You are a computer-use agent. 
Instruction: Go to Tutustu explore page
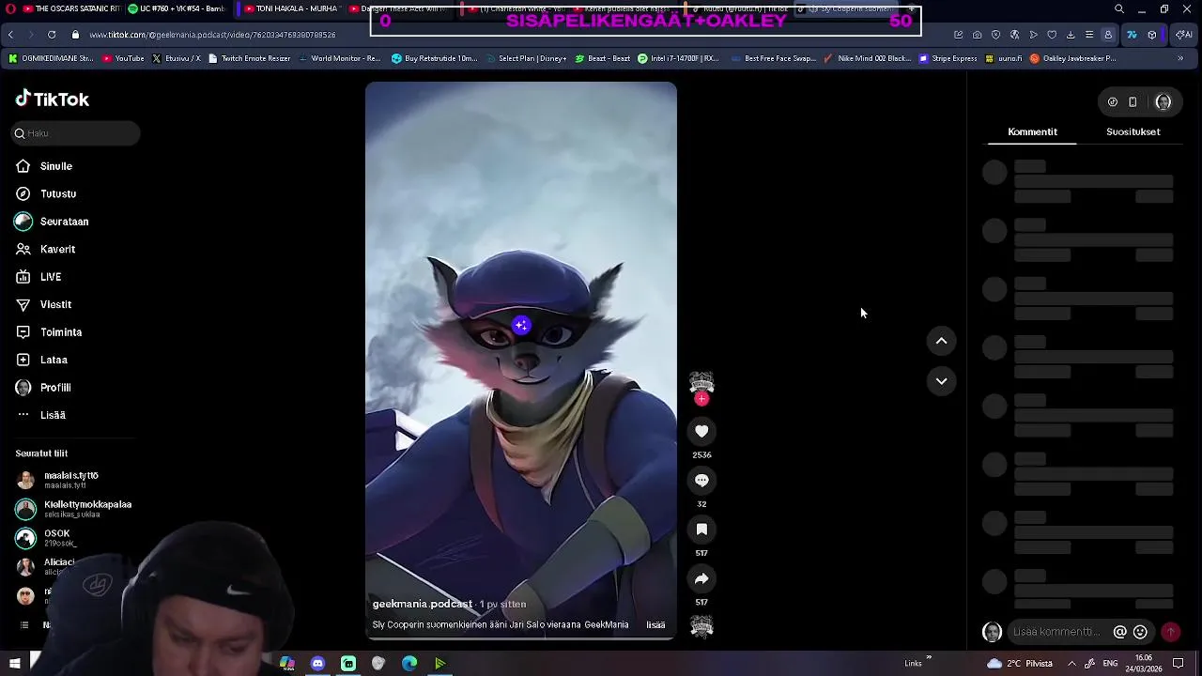coord(46,193)
